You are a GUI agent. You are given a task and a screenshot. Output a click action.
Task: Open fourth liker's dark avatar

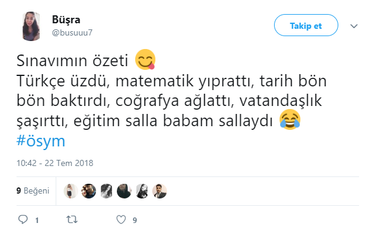pos(124,191)
